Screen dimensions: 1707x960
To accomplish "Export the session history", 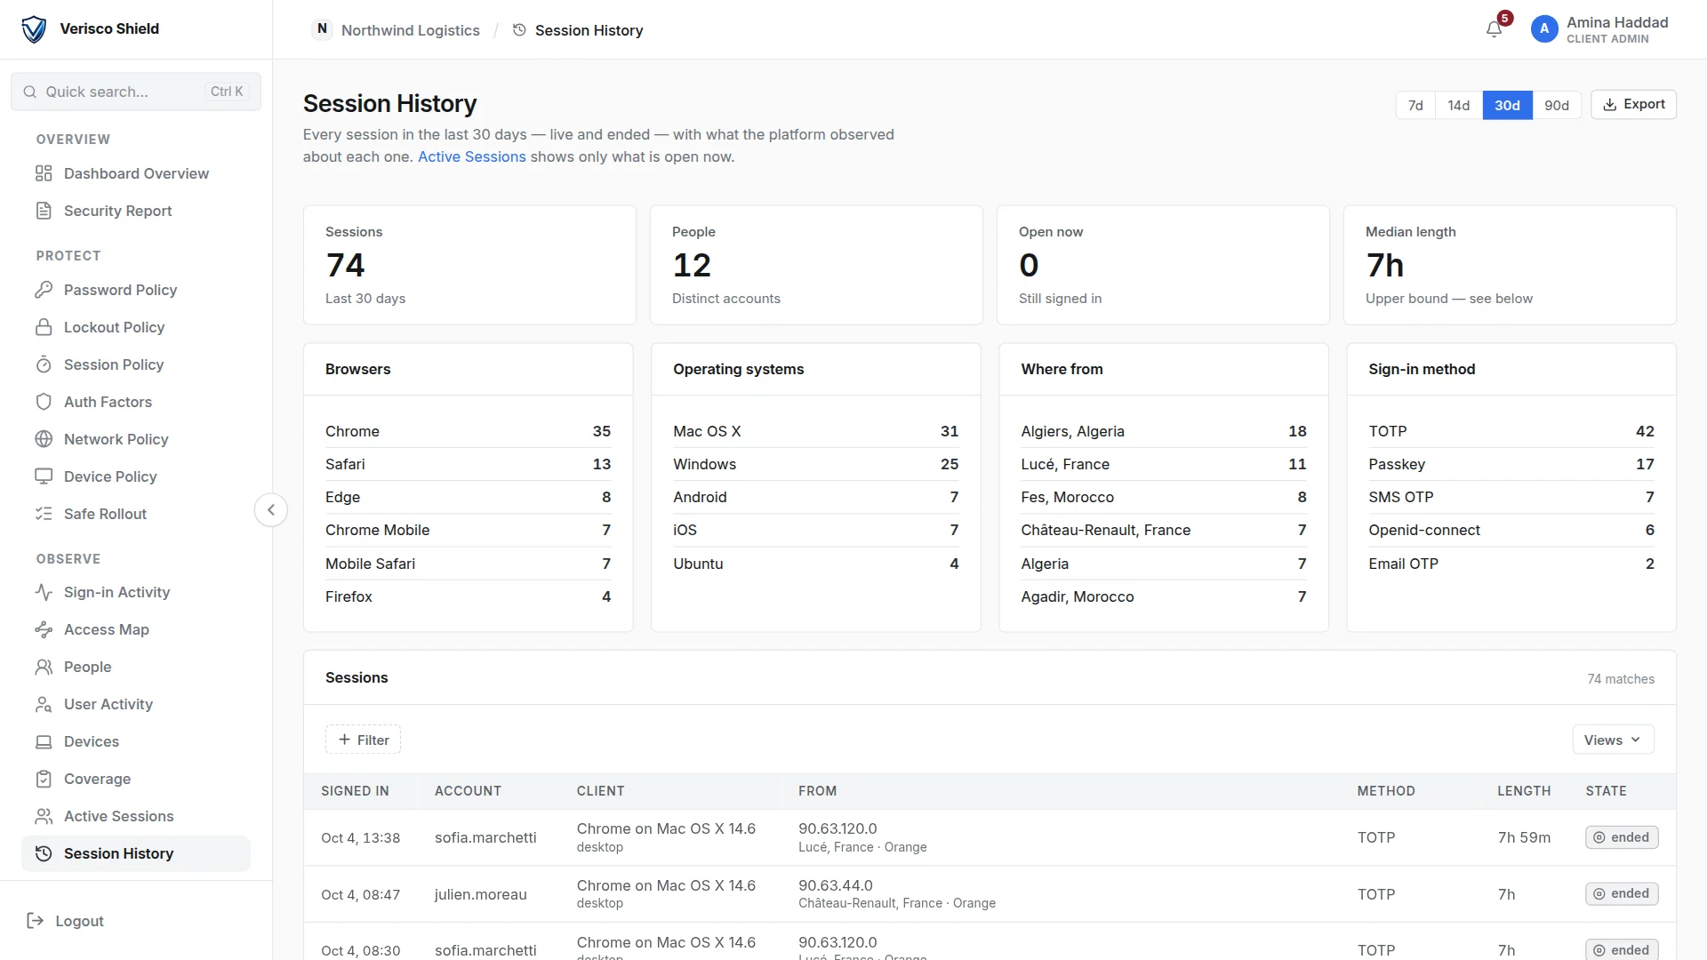I will 1633,104.
